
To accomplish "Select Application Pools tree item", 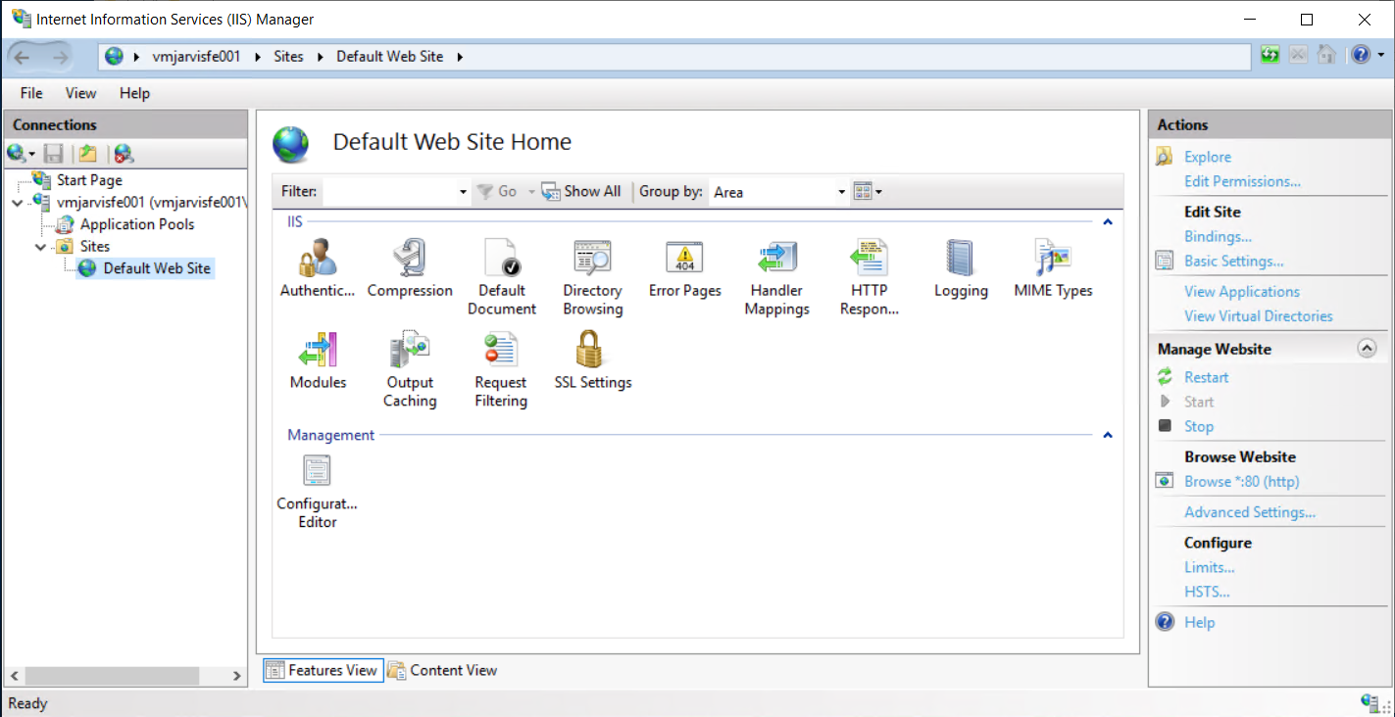I will pyautogui.click(x=137, y=224).
